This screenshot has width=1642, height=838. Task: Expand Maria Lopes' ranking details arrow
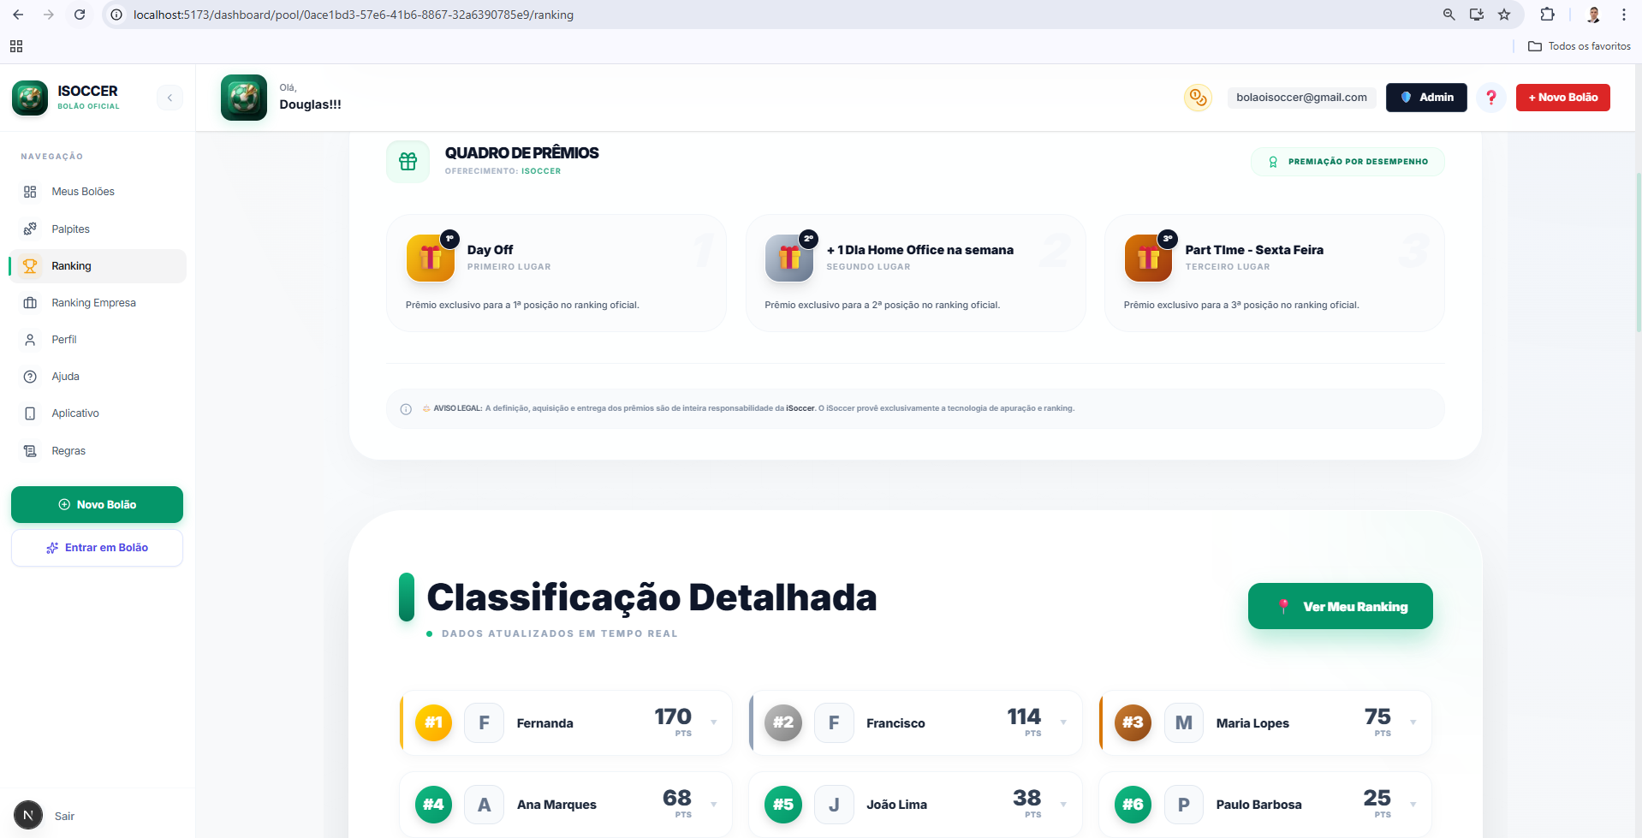pyautogui.click(x=1413, y=722)
